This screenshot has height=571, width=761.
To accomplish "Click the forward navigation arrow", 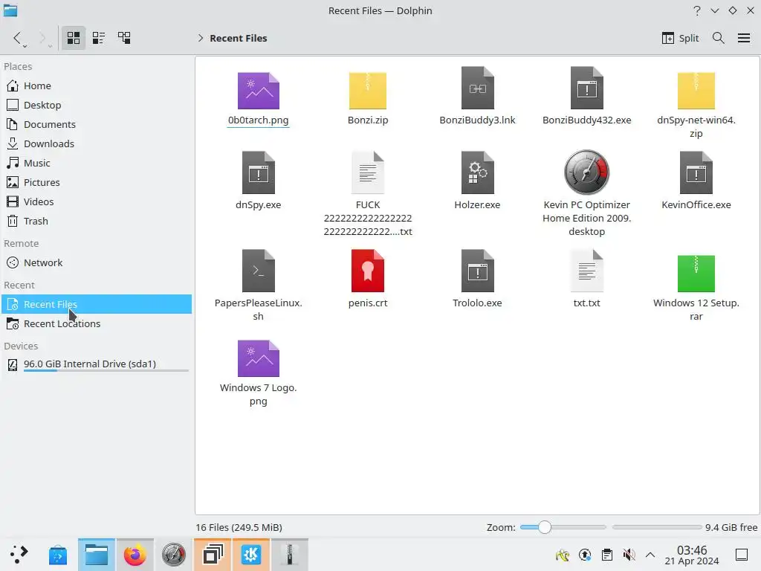I will coord(42,38).
